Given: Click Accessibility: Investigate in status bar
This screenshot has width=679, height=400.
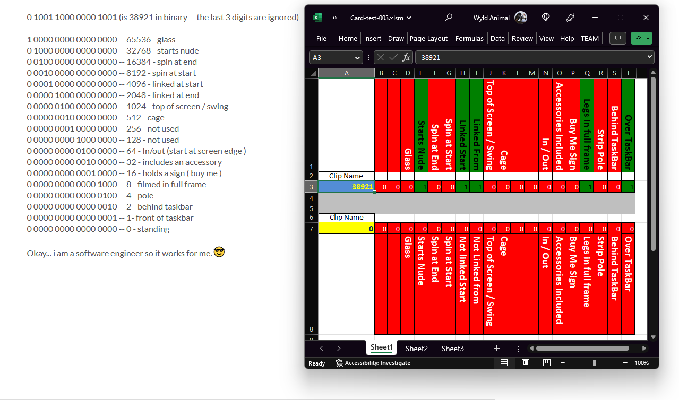Looking at the screenshot, I should point(373,363).
